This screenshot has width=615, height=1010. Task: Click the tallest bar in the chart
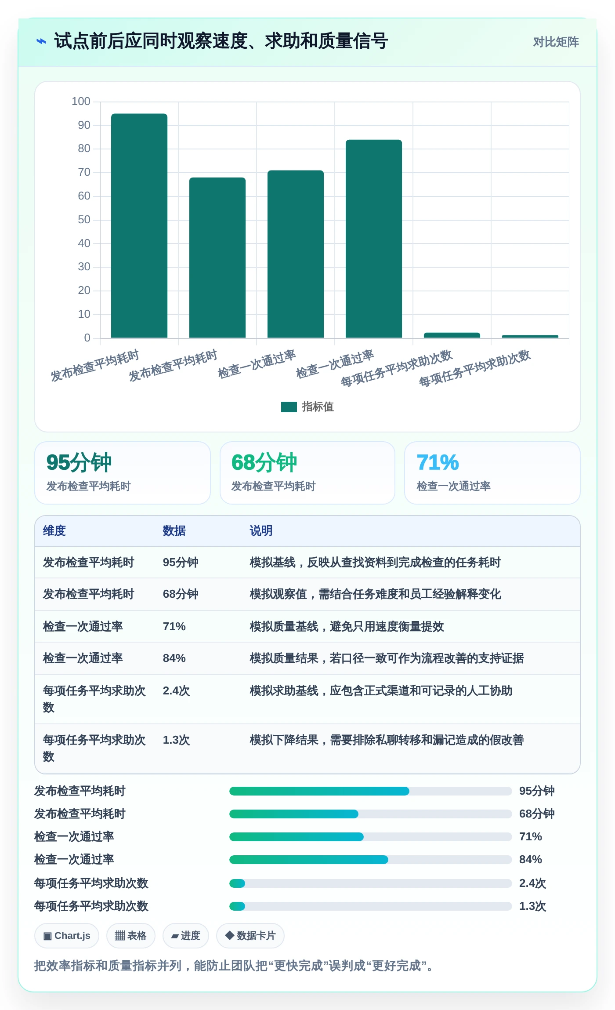click(x=139, y=226)
